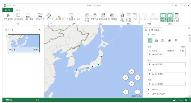
Task: Open ribbon display options icon
Action: tap(176, 5)
